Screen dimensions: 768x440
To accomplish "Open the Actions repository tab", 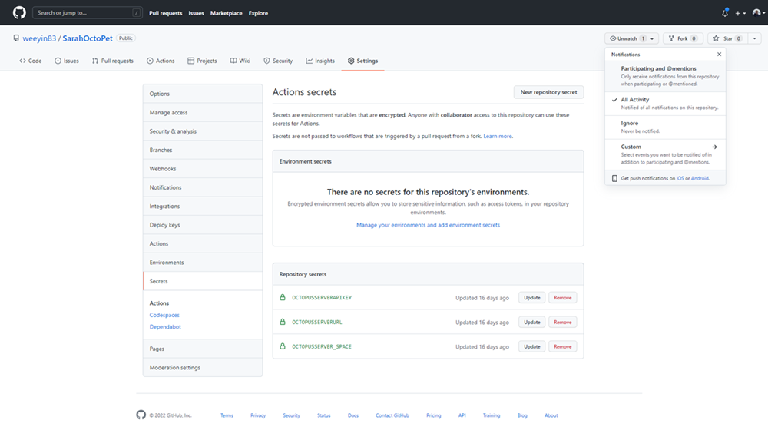I will 161,61.
